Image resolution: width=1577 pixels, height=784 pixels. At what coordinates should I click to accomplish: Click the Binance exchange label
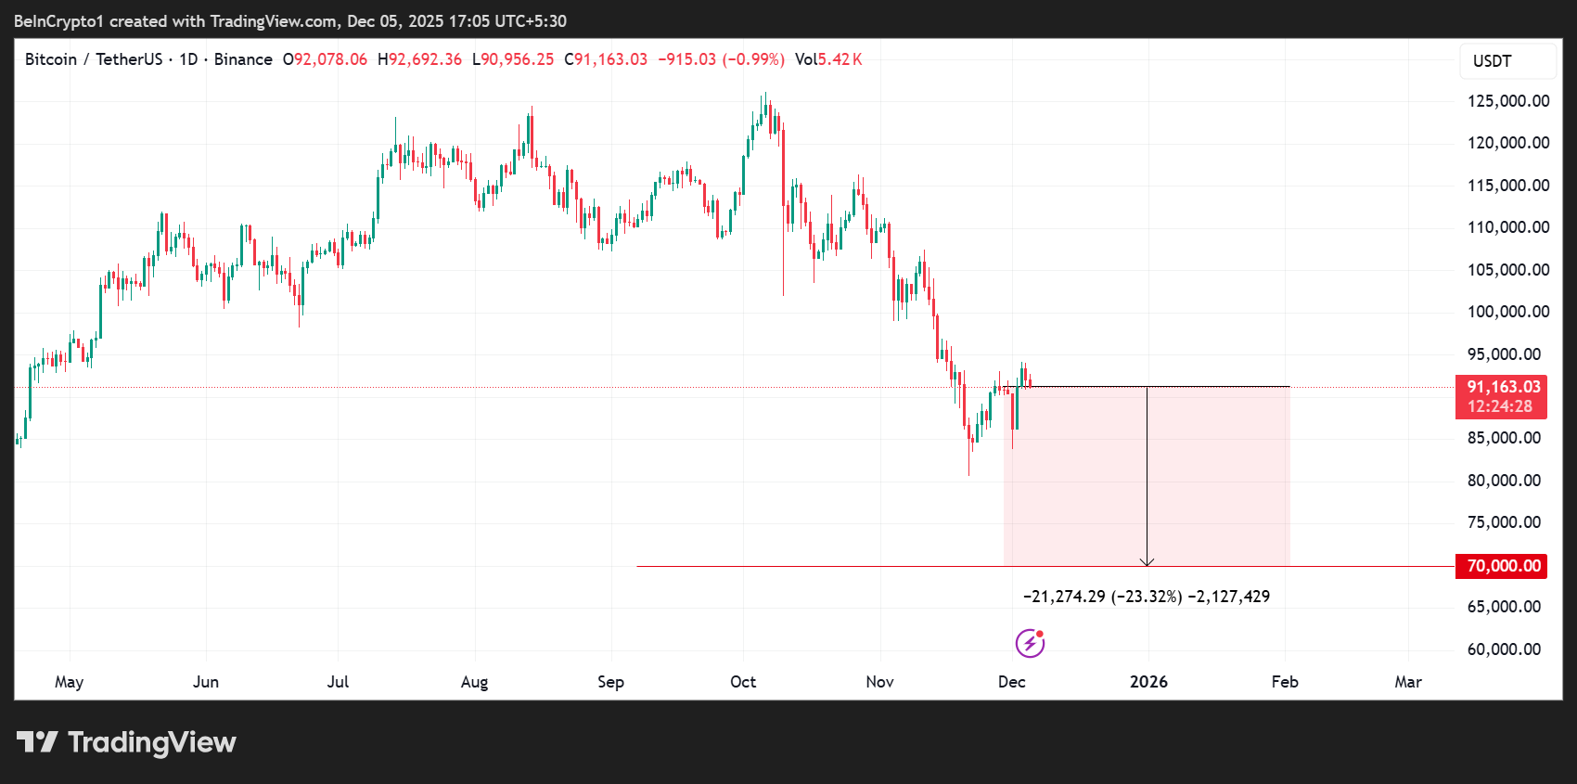tap(243, 59)
